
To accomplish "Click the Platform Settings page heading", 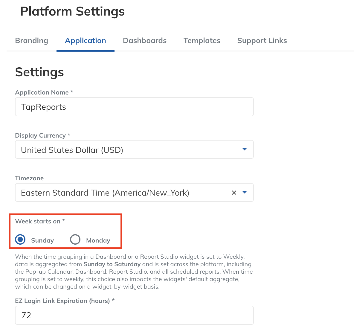I will tap(72, 11).
